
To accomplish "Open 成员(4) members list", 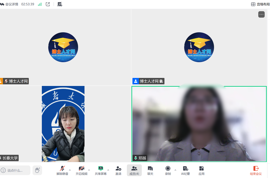I will click(134, 170).
